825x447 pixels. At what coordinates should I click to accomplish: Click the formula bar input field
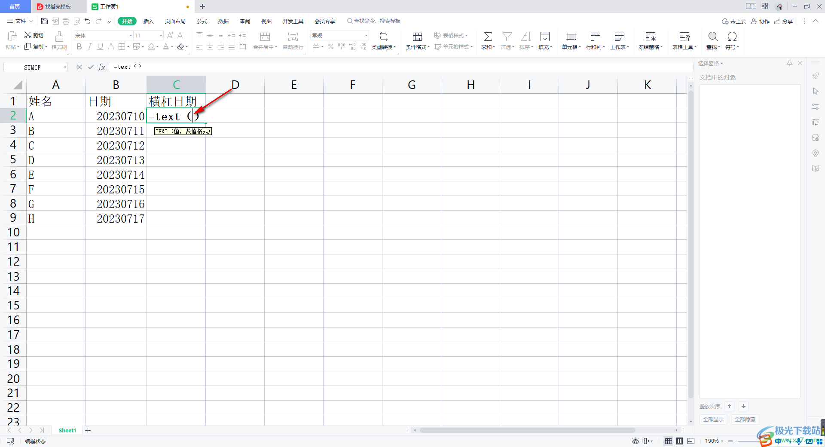click(x=401, y=67)
